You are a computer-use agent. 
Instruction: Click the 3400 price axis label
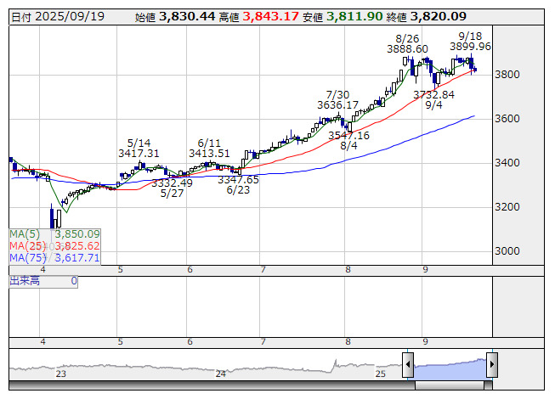coord(507,163)
